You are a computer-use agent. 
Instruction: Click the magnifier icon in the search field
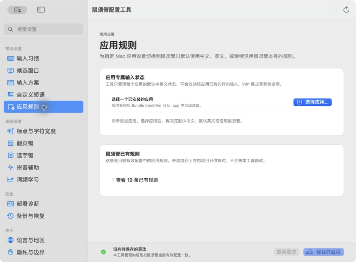(11, 29)
